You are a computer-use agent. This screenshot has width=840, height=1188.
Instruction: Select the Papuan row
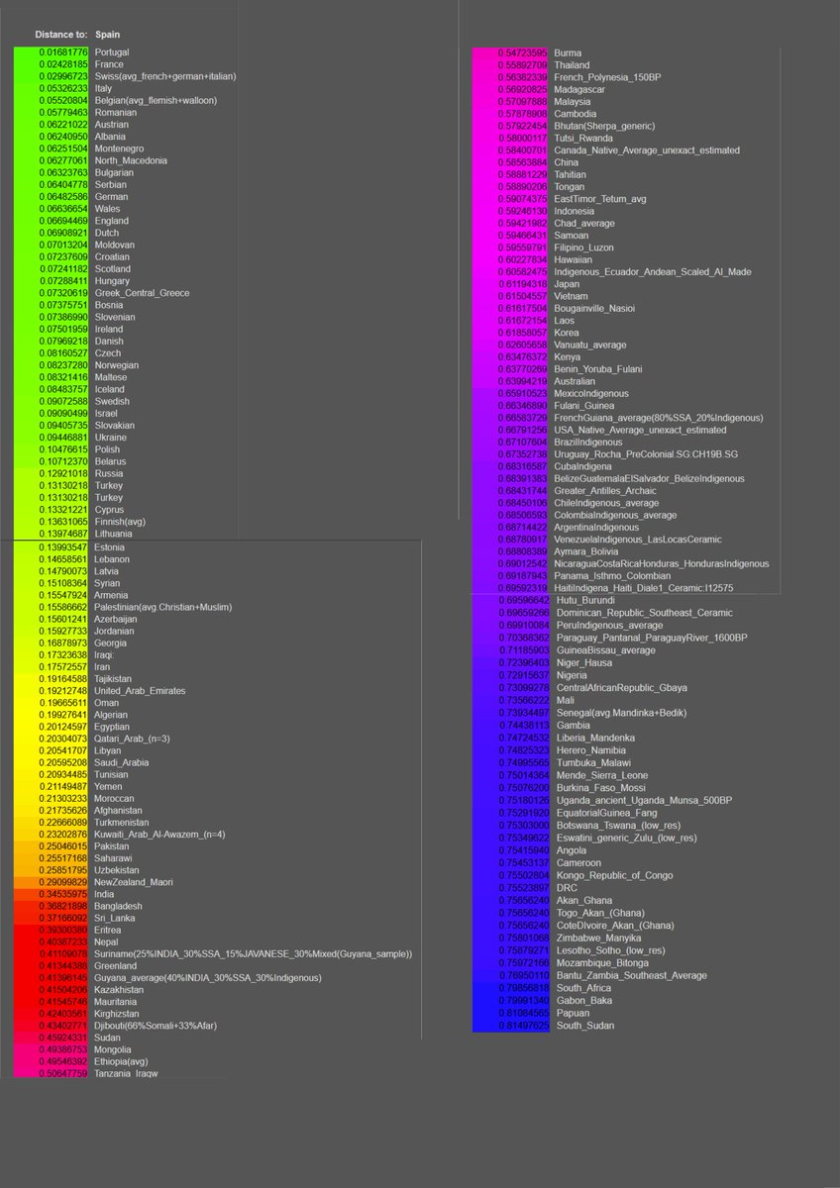click(570, 1014)
